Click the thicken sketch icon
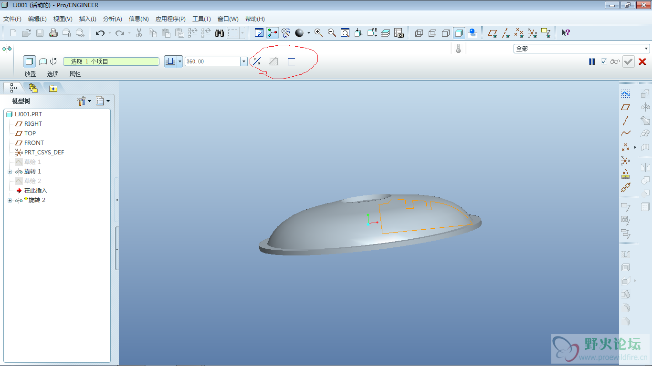Screen dimensions: 652x366 coord(291,61)
